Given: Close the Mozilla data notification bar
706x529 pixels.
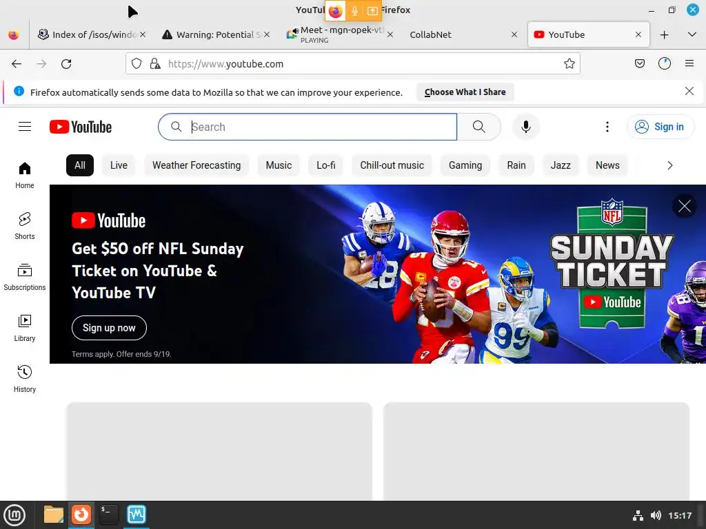Looking at the screenshot, I should click(689, 92).
